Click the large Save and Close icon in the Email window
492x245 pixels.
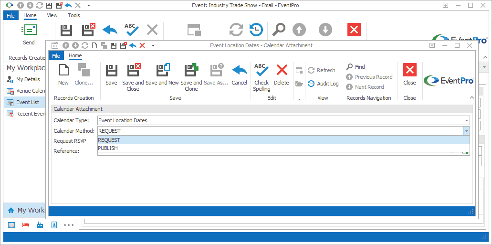88,30
